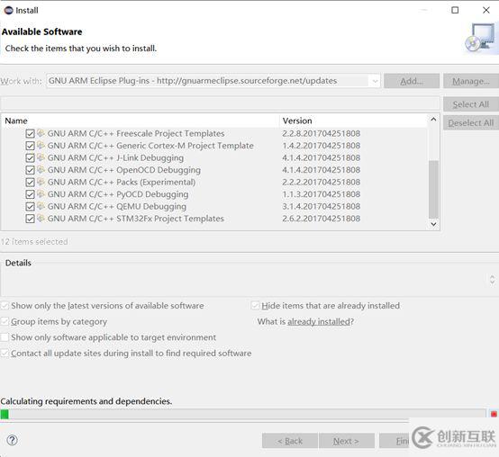Click version 3.1.4.201704251808
This screenshot has height=457, width=499.
pyautogui.click(x=321, y=207)
